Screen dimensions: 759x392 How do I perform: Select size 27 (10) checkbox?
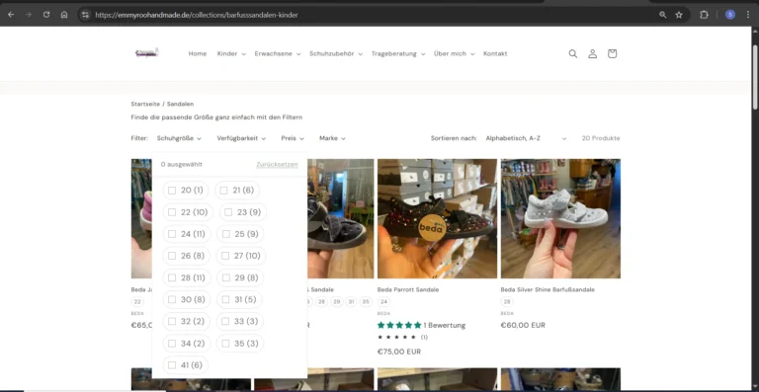pos(225,256)
